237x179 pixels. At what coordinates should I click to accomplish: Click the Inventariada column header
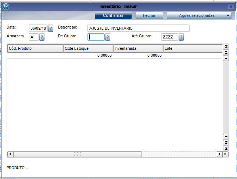coord(138,48)
